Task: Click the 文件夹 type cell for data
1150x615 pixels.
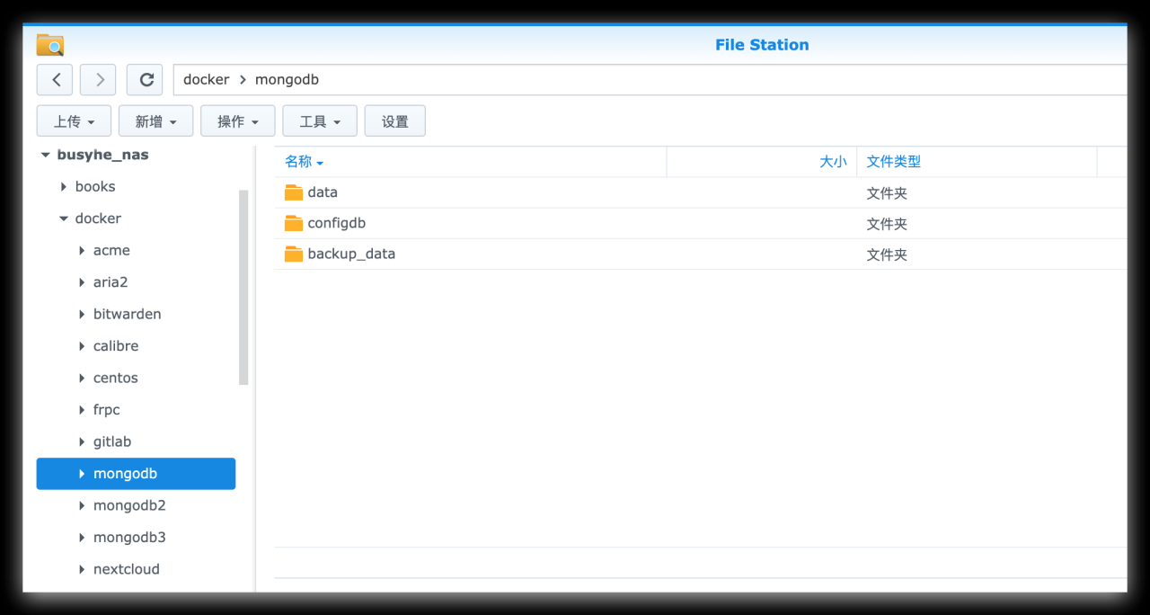Action: tap(887, 193)
